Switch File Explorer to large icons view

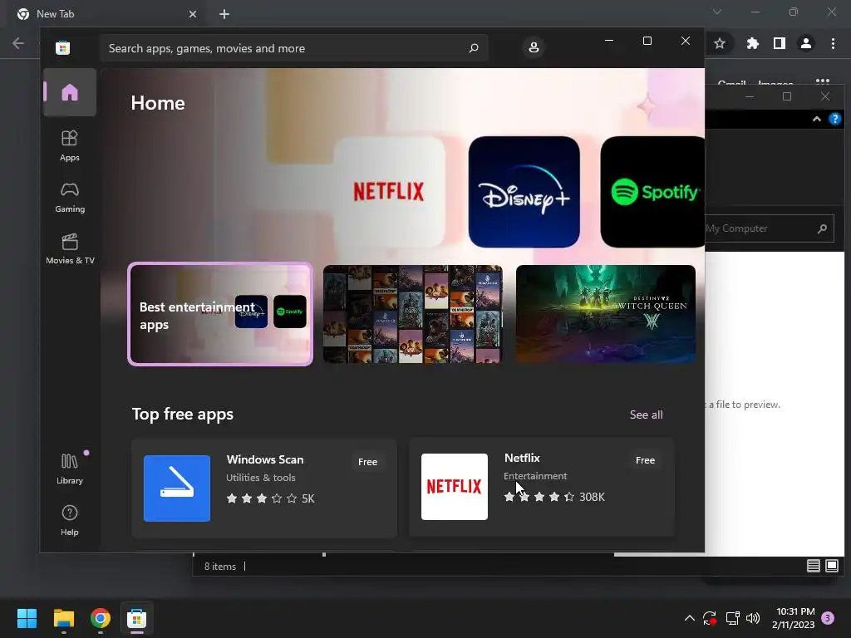(831, 566)
